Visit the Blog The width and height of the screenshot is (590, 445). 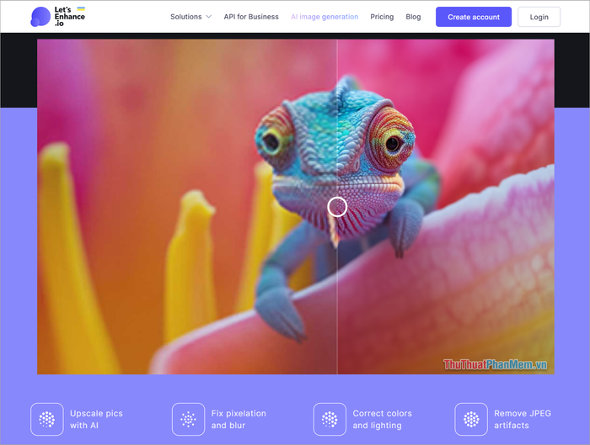click(x=413, y=17)
